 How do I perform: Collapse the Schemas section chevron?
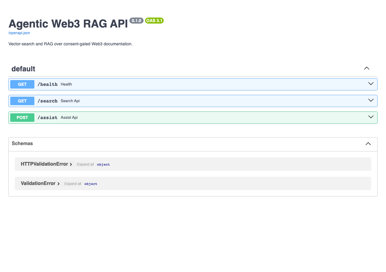pyautogui.click(x=368, y=144)
